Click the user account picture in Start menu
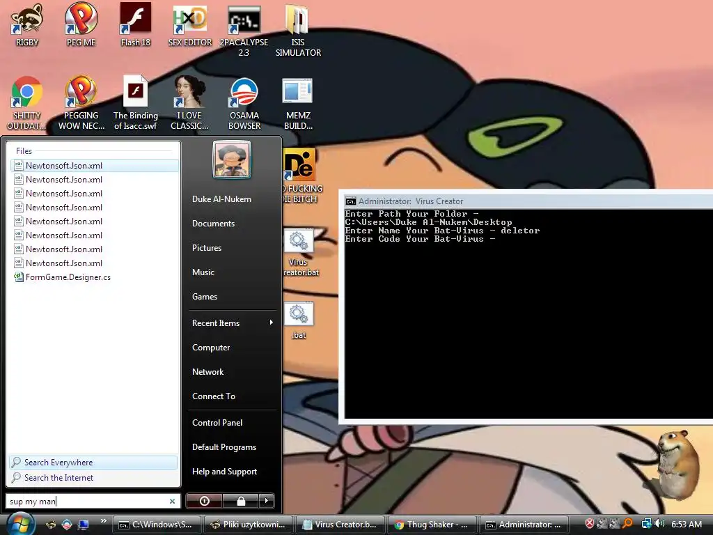This screenshot has width=713, height=535. pyautogui.click(x=232, y=160)
